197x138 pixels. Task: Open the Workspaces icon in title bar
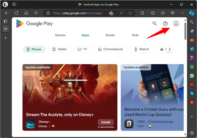pyautogui.click(x=14, y=4)
